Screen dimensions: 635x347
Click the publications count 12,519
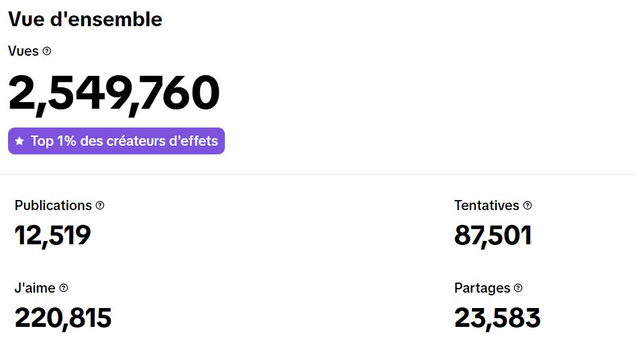(52, 236)
